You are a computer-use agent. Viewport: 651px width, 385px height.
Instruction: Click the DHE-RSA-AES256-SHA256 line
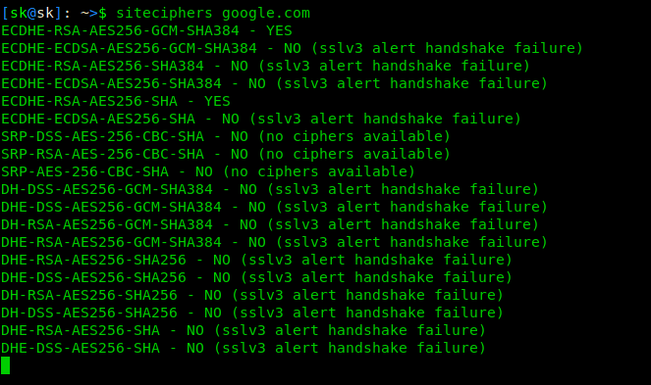click(256, 260)
